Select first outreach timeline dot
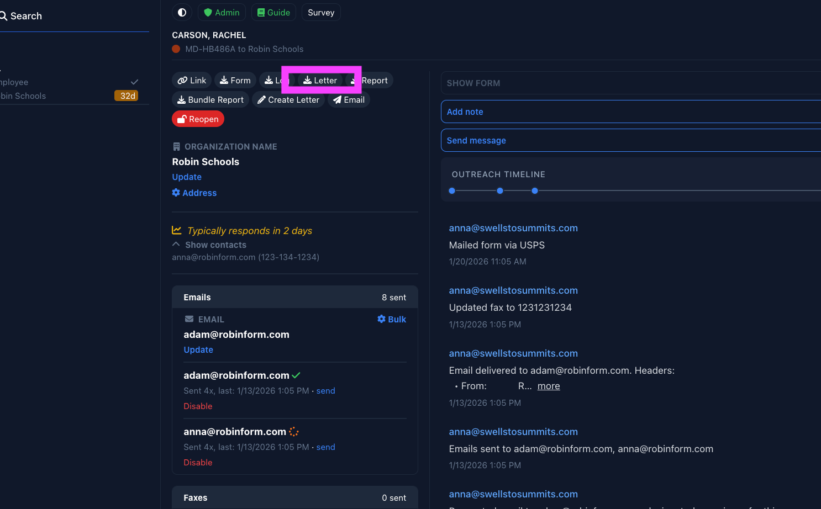Viewport: 821px width, 509px height. click(452, 190)
